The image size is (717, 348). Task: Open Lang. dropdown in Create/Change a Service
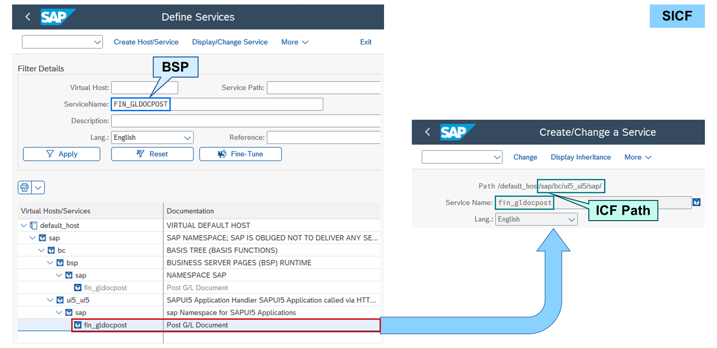[x=571, y=219]
